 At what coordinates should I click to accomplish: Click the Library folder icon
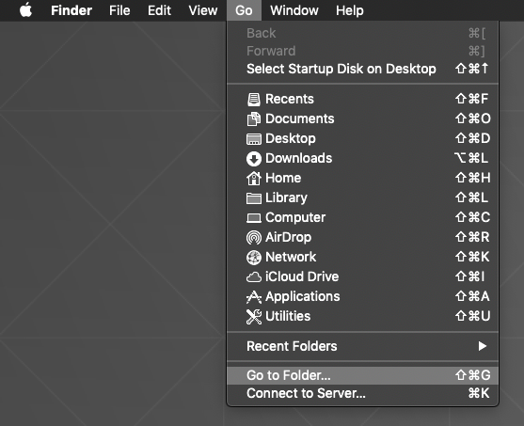[254, 198]
